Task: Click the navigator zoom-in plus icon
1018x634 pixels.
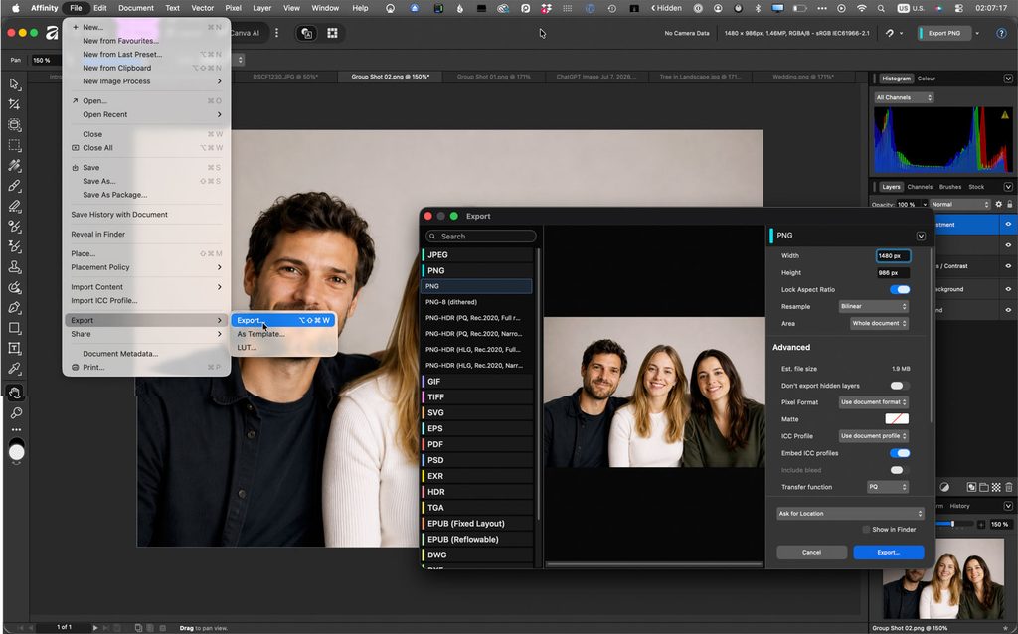Action: 981,524
